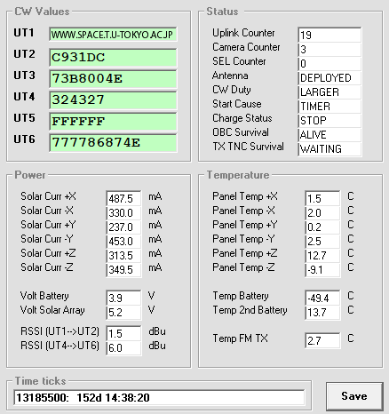Select the Uplink Counter value box
389x414 pixels.
329,35
